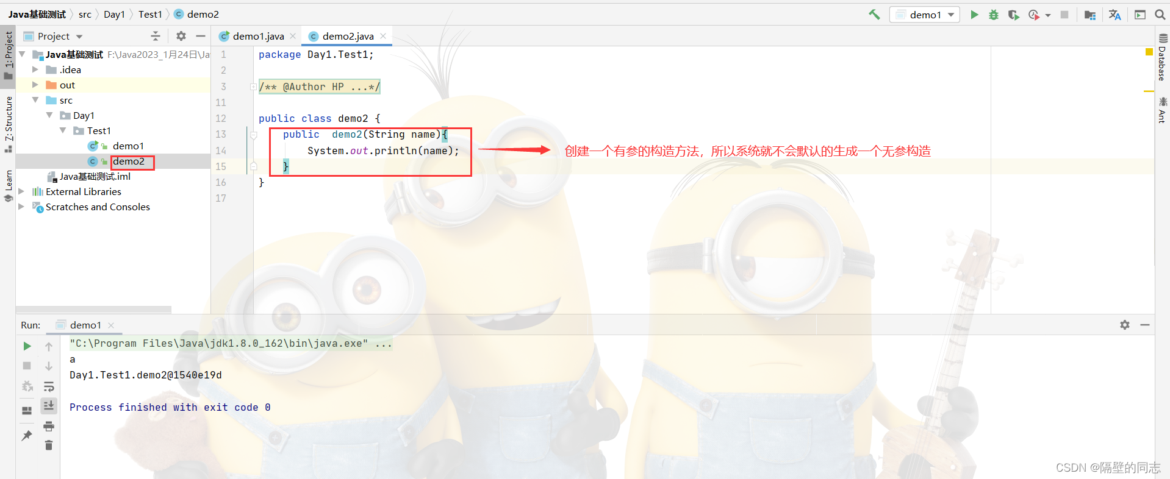The height and width of the screenshot is (479, 1170).
Task: Expand the out folder
Action: coord(35,85)
